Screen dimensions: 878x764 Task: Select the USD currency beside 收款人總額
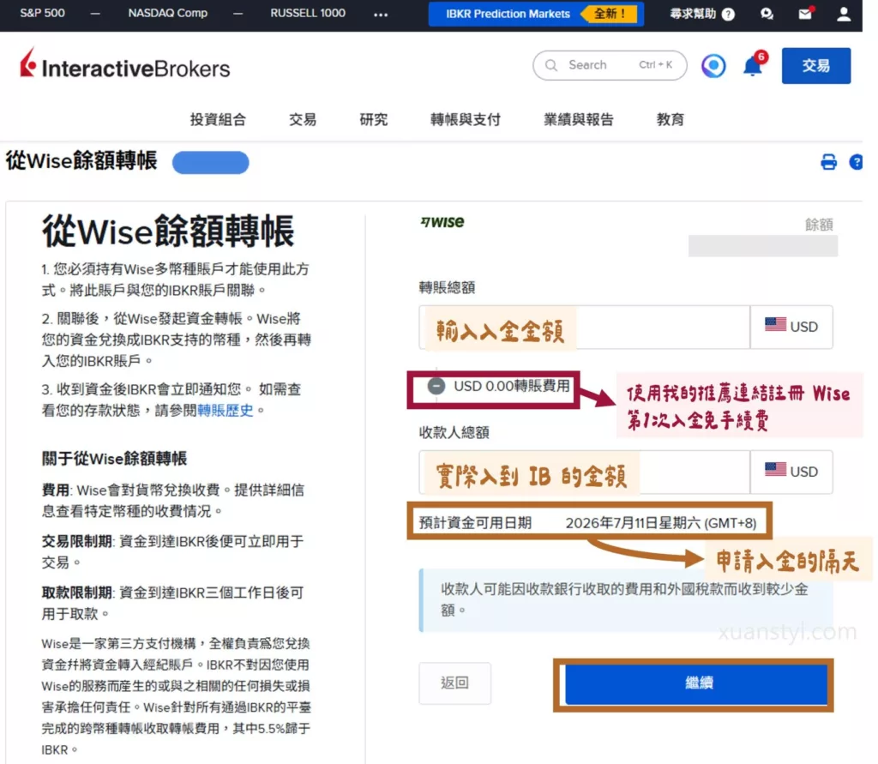click(791, 472)
